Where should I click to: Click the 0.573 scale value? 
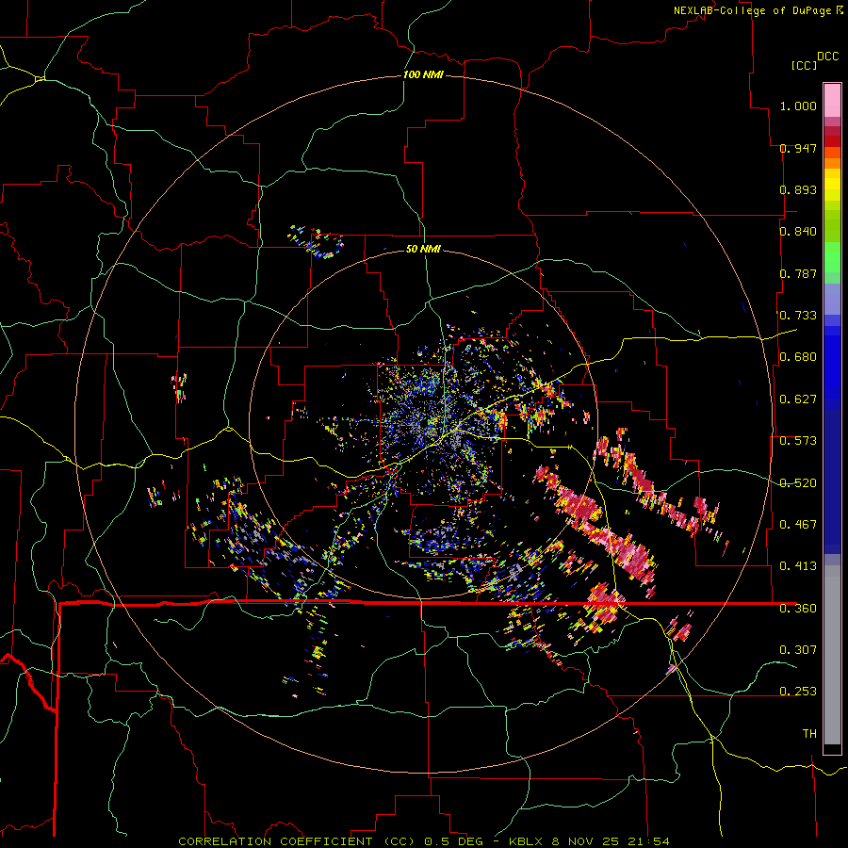coord(798,441)
